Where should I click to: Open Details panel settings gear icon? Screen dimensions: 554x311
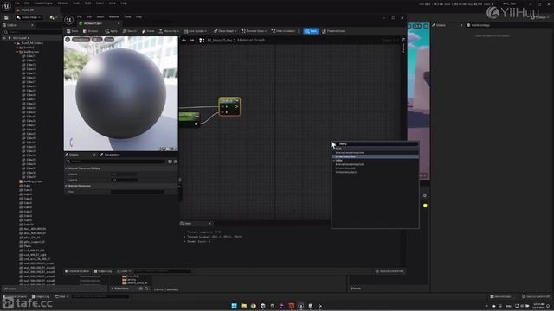click(175, 162)
